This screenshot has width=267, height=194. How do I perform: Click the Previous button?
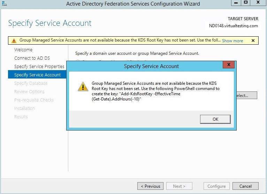coord(150,186)
